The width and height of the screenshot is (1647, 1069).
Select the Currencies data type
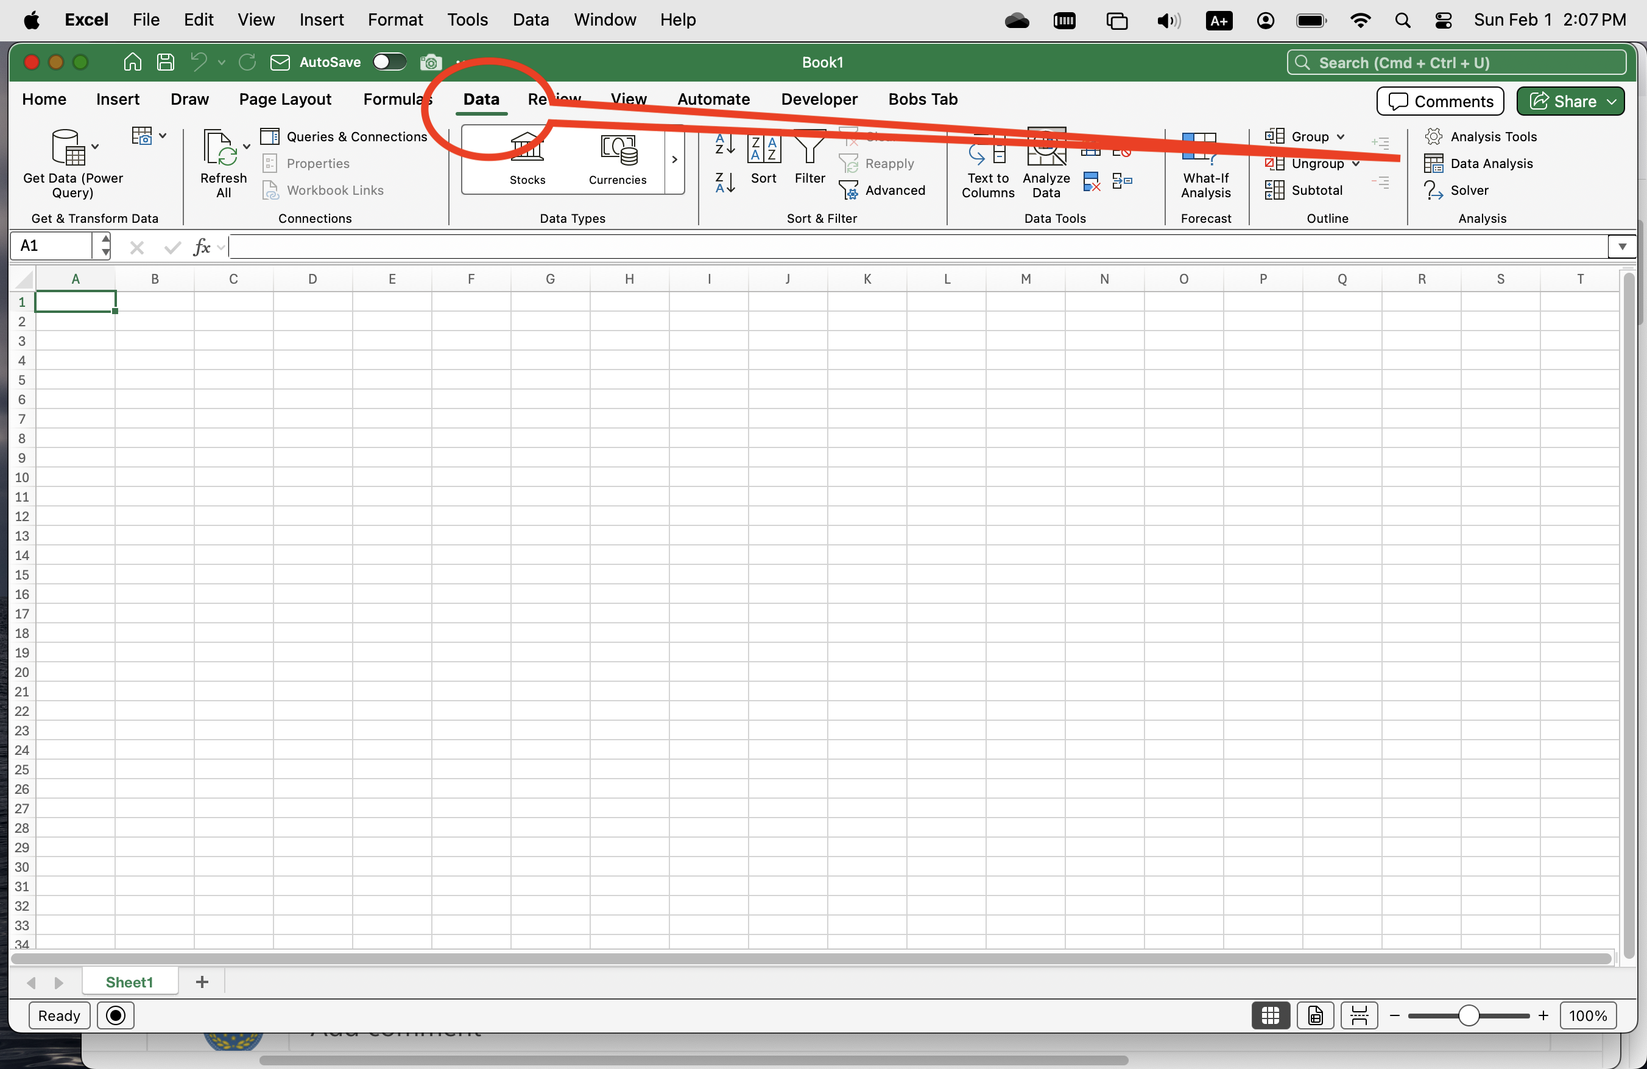(x=617, y=158)
